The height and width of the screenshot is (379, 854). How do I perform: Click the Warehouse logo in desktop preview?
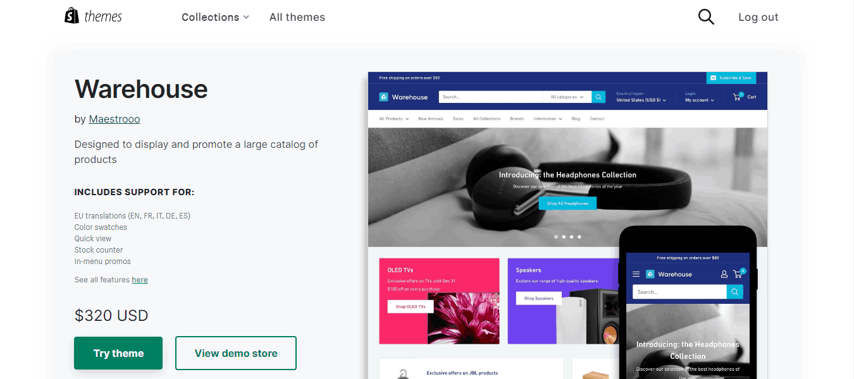(x=404, y=97)
